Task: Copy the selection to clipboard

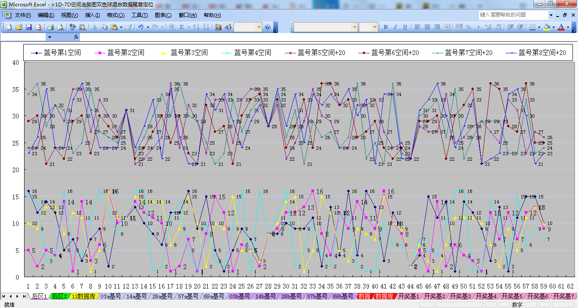Action: pos(104,27)
